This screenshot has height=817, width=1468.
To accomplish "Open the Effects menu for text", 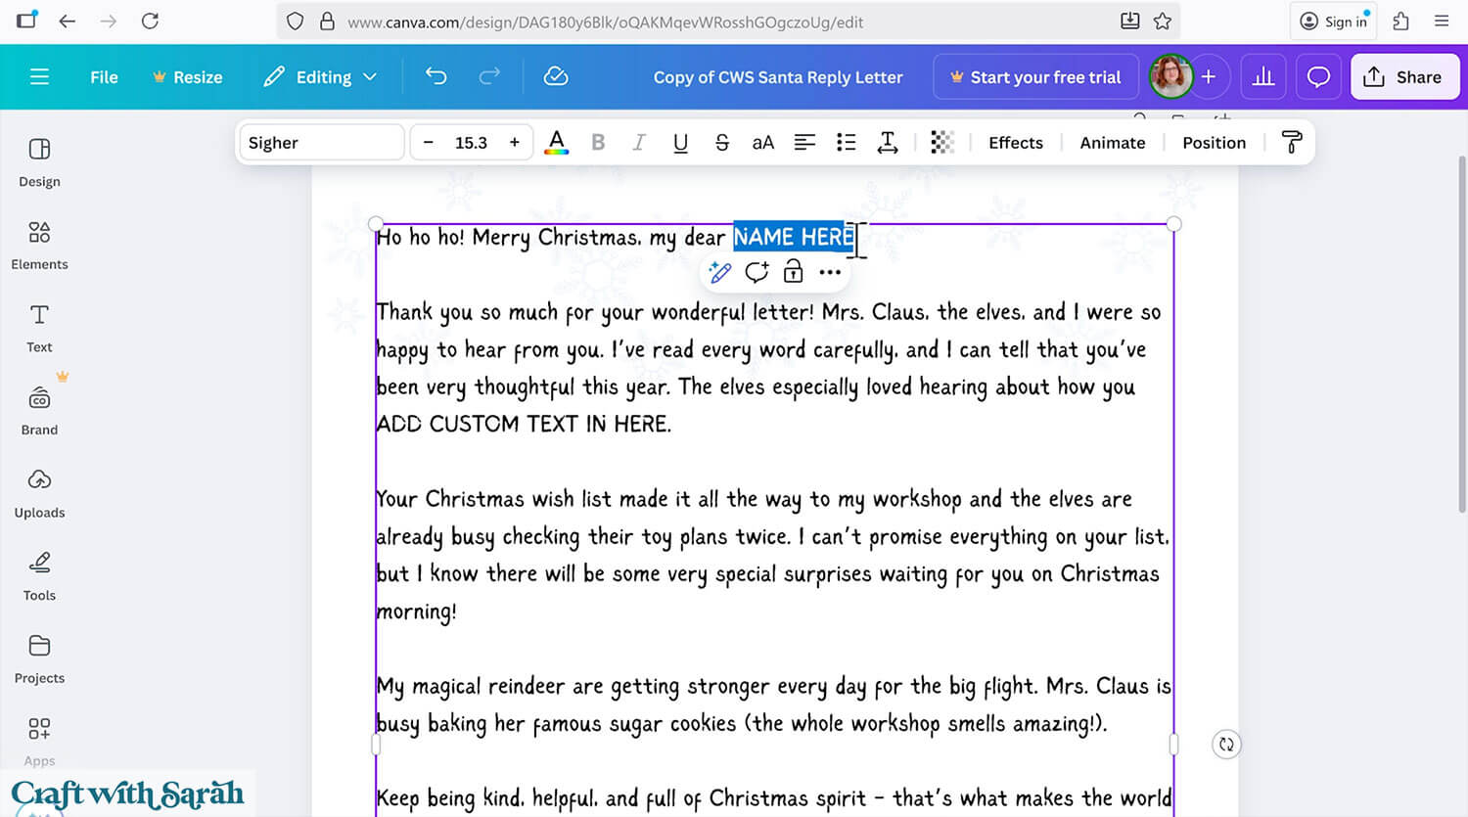I will (1015, 142).
